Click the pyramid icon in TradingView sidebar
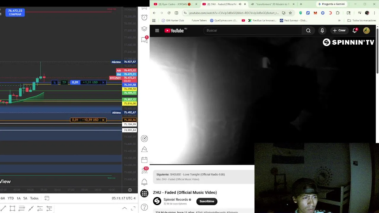Viewport: 379px width, 213px height. click(144, 149)
